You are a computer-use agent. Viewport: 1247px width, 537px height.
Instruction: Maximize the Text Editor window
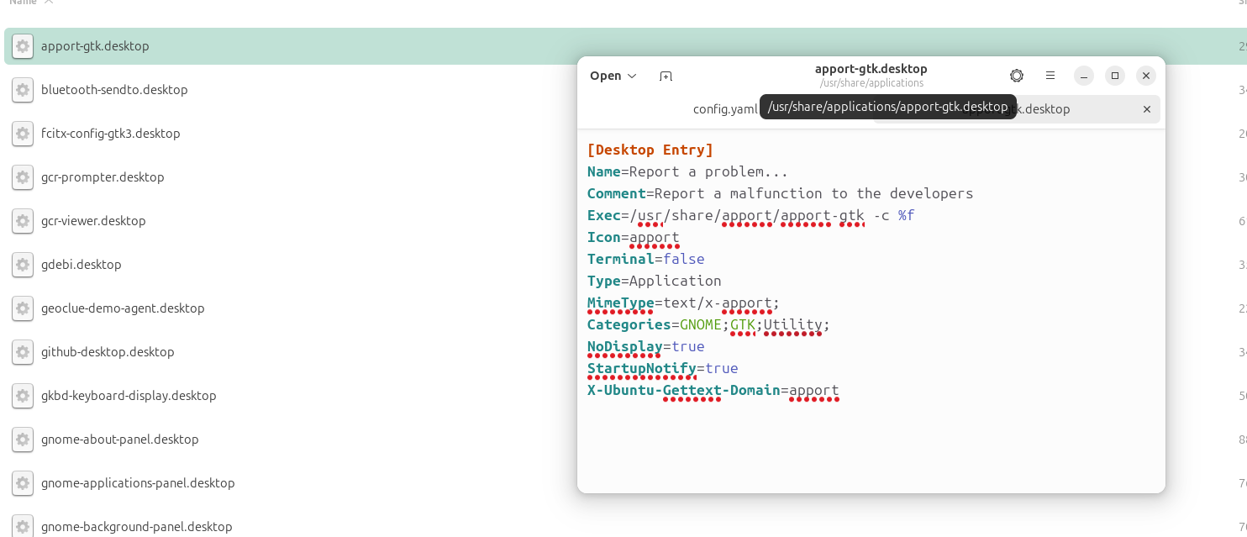(1115, 76)
